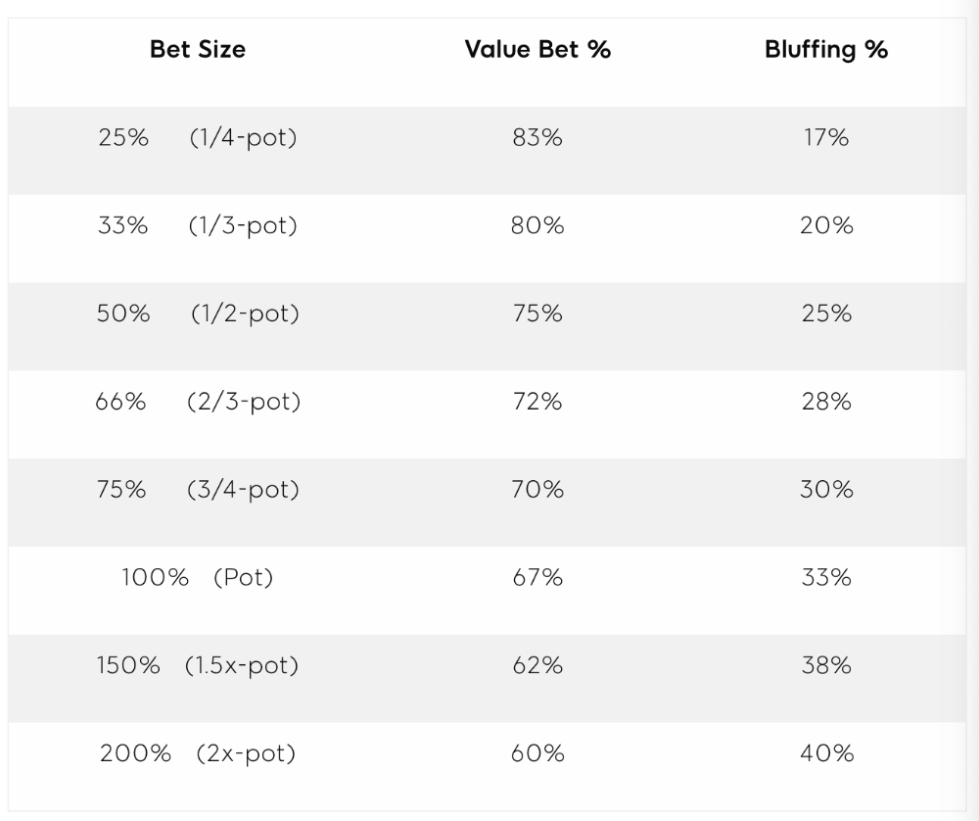Select the 150% (1.5x-pot) bet size cell
979x821 pixels.
[198, 665]
